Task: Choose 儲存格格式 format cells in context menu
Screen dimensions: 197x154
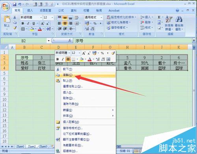Action: [x=85, y=128]
